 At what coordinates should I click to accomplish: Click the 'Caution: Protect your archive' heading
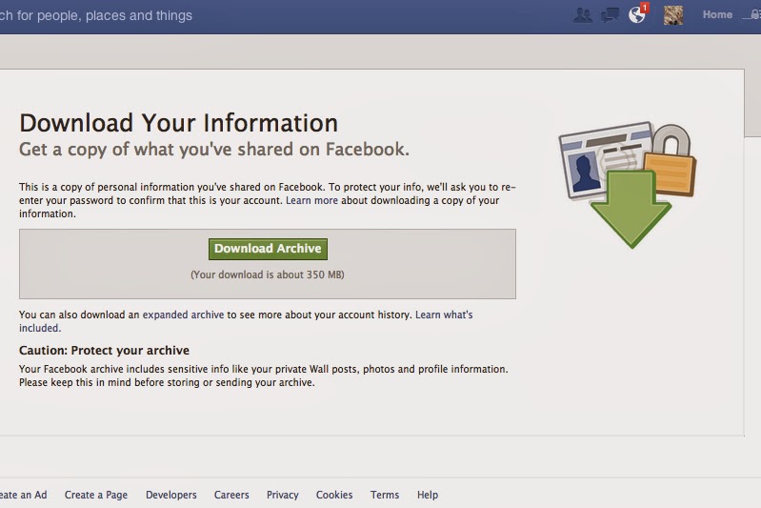(105, 350)
